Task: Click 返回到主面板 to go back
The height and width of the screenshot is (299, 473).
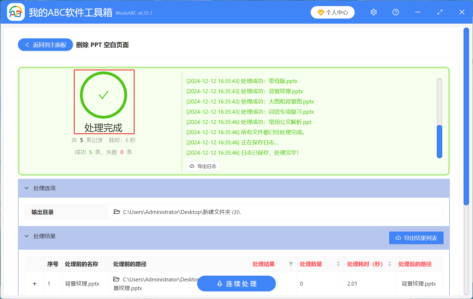Action: (45, 45)
